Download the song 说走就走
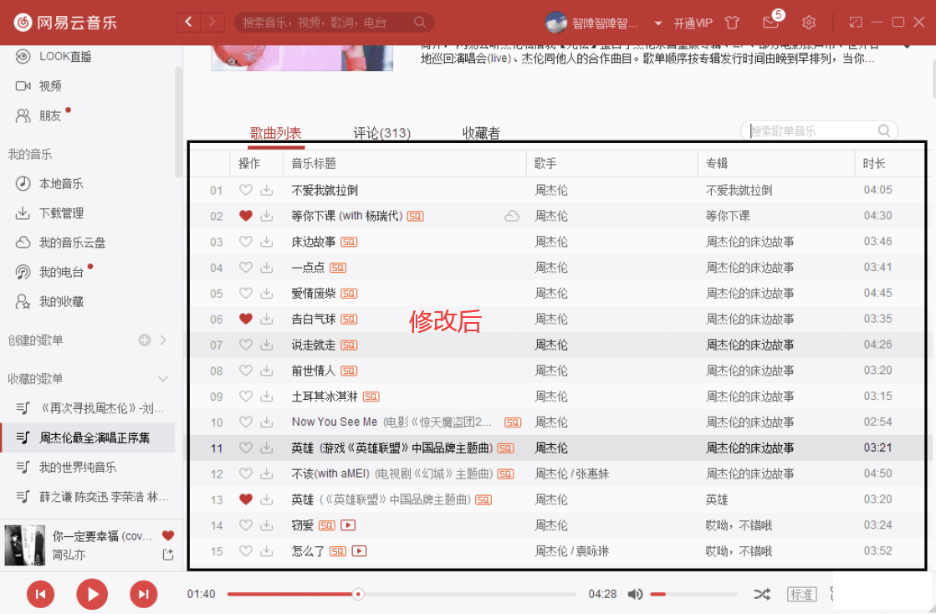Screen dimensions: 936x614 pos(267,345)
